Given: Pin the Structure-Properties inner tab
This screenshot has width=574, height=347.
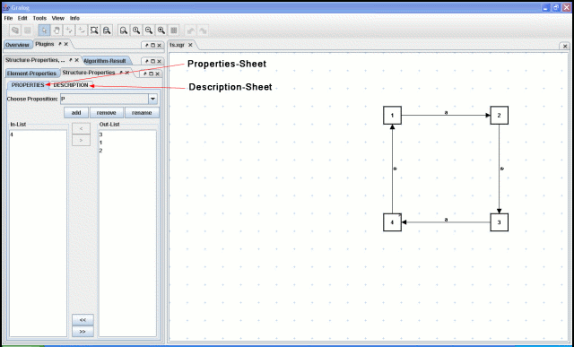Looking at the screenshot, I should tap(121, 73).
